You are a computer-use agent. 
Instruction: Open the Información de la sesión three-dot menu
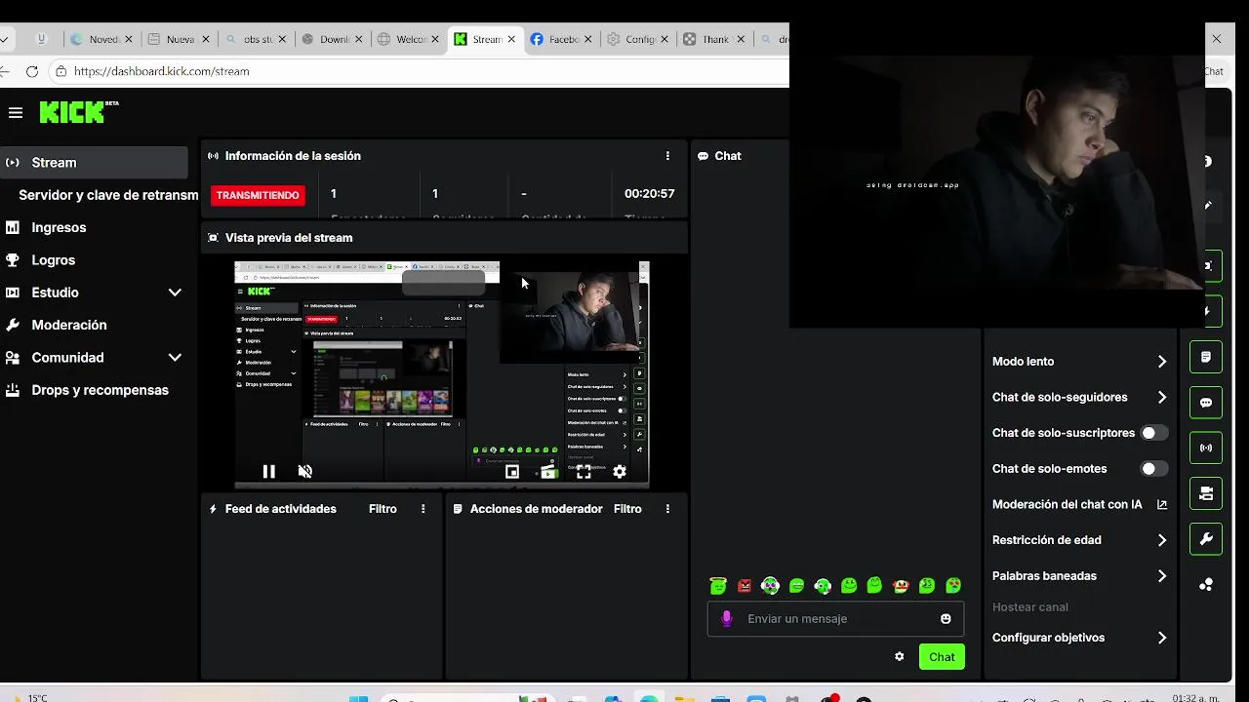(667, 156)
